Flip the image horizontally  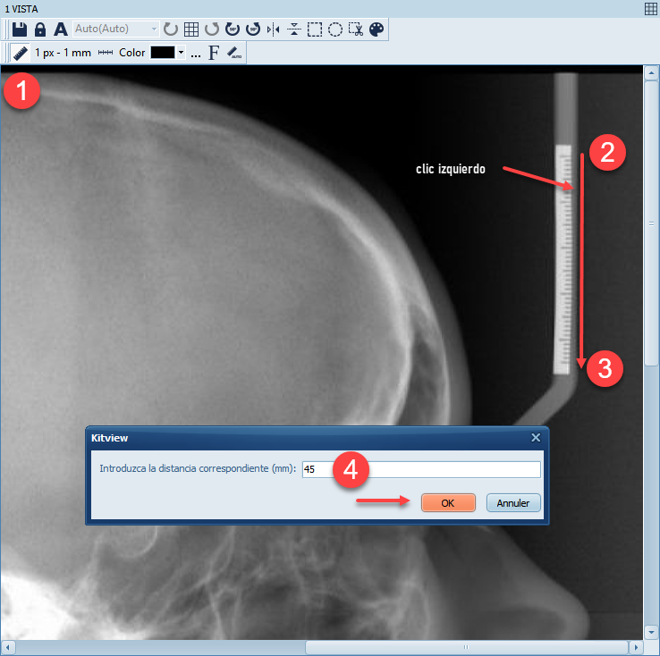[274, 29]
